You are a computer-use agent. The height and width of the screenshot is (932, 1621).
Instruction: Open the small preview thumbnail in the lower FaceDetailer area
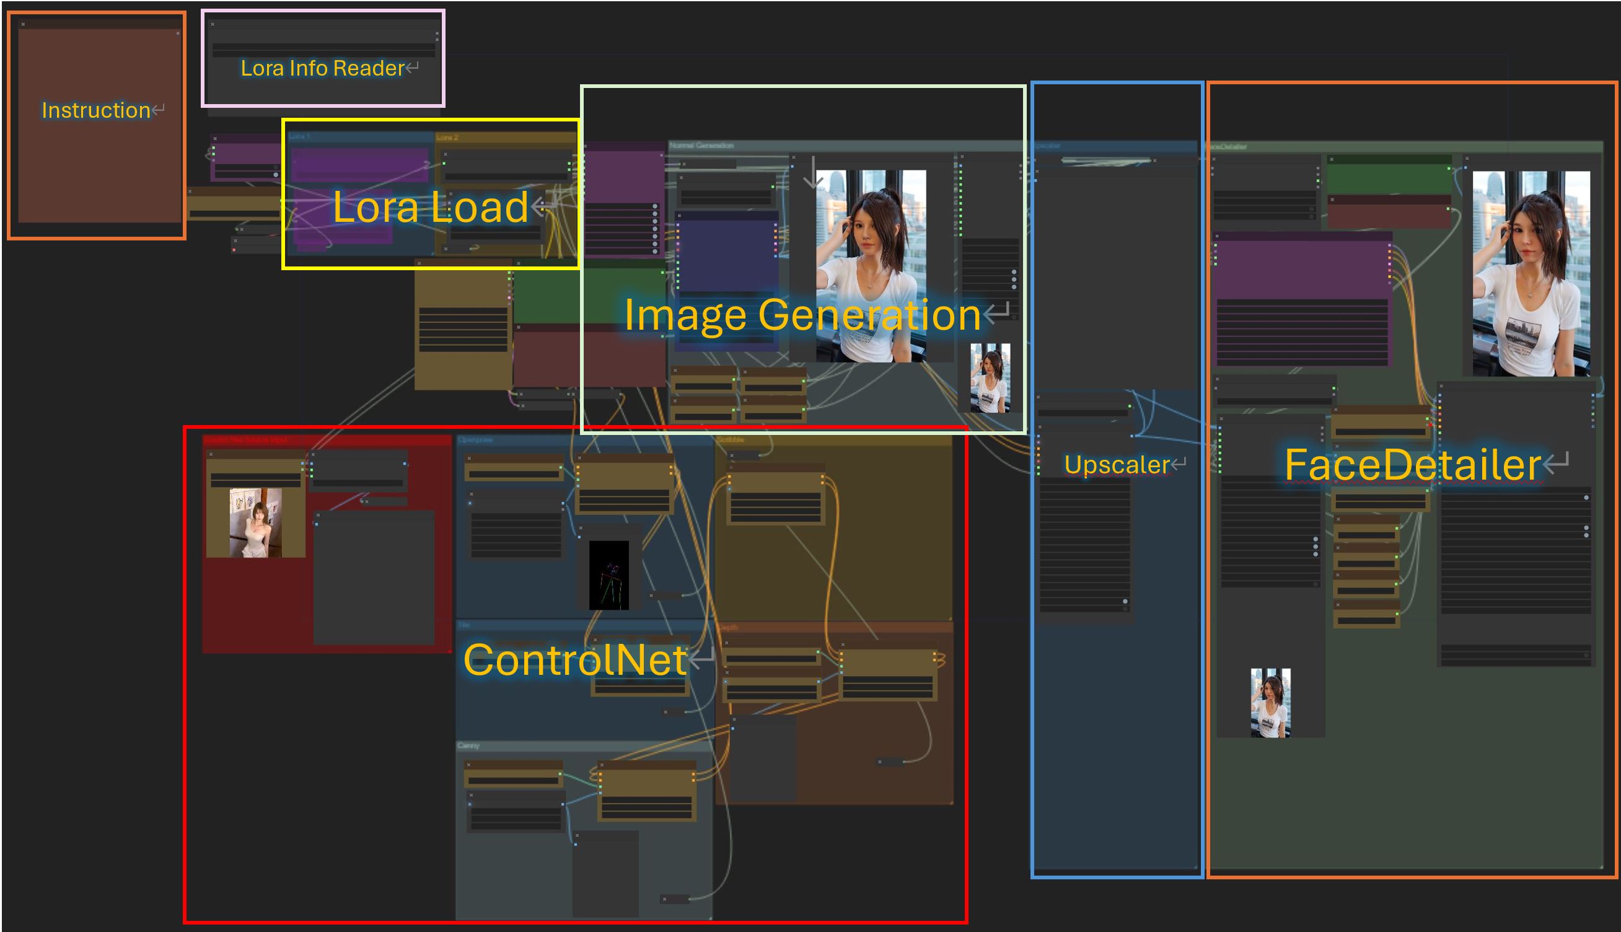coord(1270,703)
